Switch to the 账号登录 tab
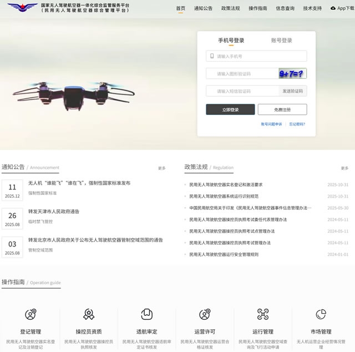The image size is (355, 352). pos(281,41)
